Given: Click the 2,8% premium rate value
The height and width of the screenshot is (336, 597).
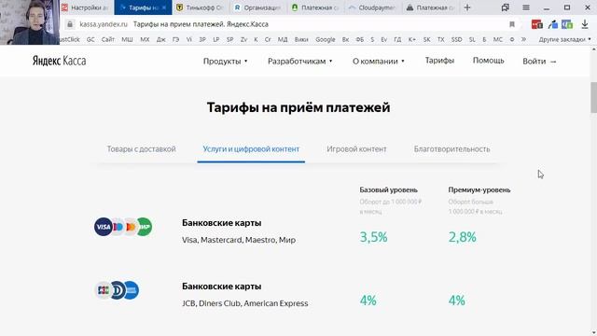Looking at the screenshot, I should pos(463,237).
